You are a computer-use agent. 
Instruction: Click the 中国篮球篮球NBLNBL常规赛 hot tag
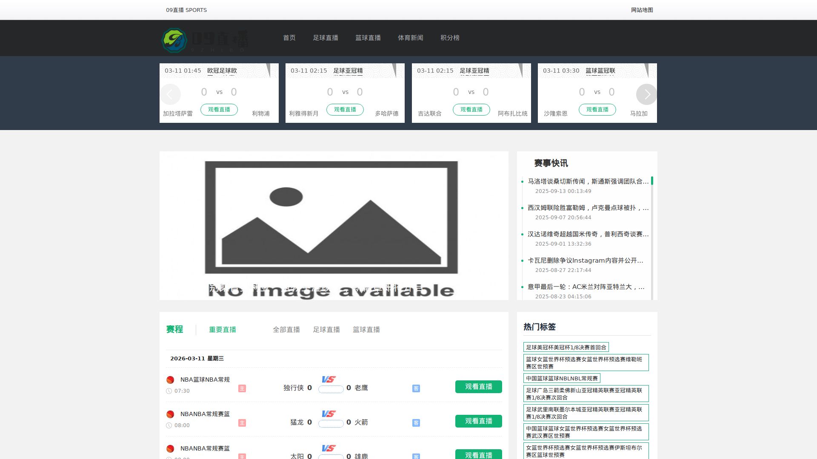561,378
